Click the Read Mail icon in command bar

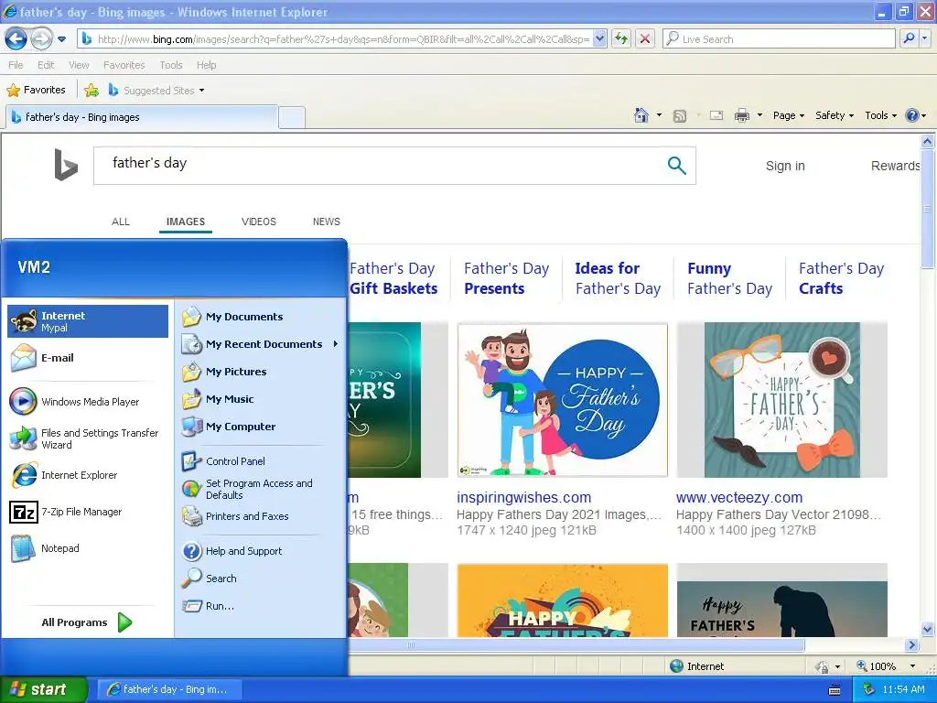tap(716, 115)
